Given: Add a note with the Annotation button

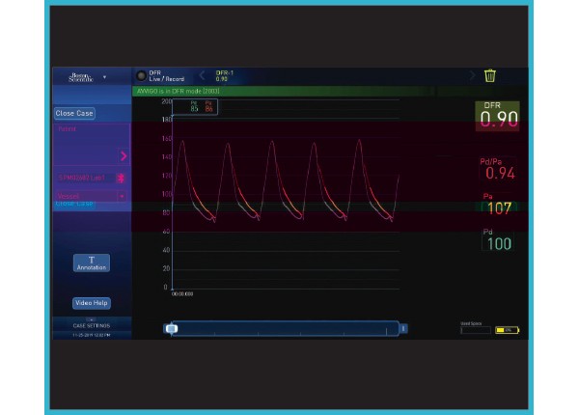Looking at the screenshot, I should pos(92,263).
